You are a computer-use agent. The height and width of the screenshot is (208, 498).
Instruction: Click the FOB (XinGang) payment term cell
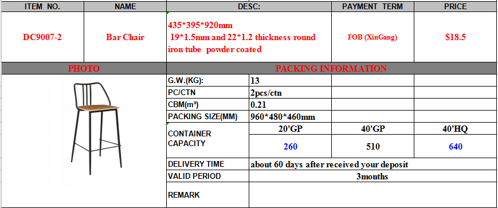click(x=373, y=37)
